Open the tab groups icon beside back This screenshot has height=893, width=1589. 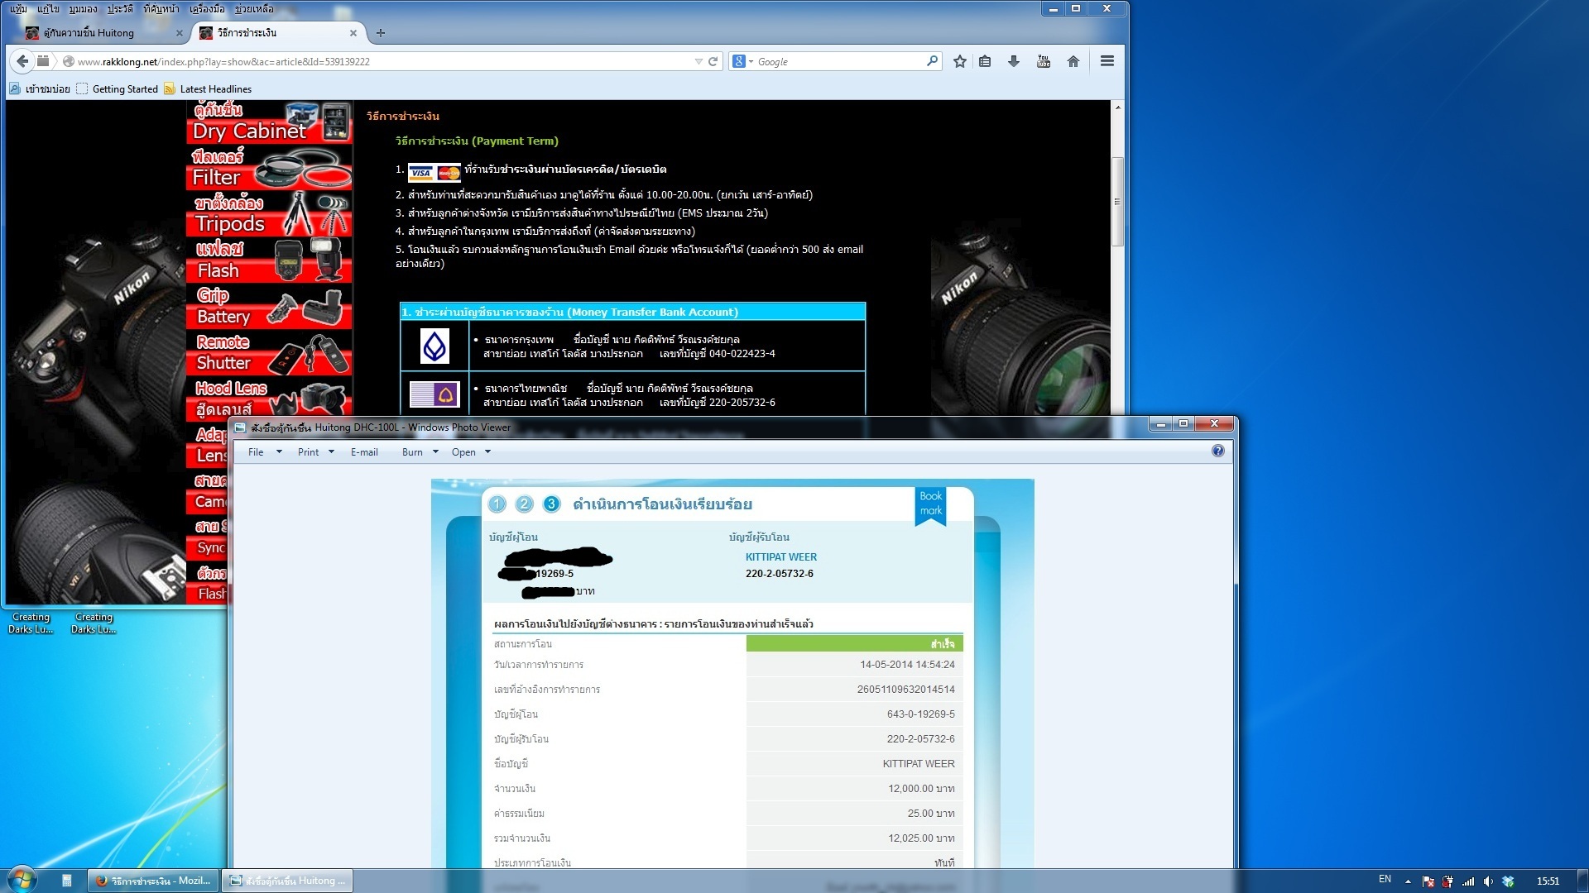pos(43,61)
